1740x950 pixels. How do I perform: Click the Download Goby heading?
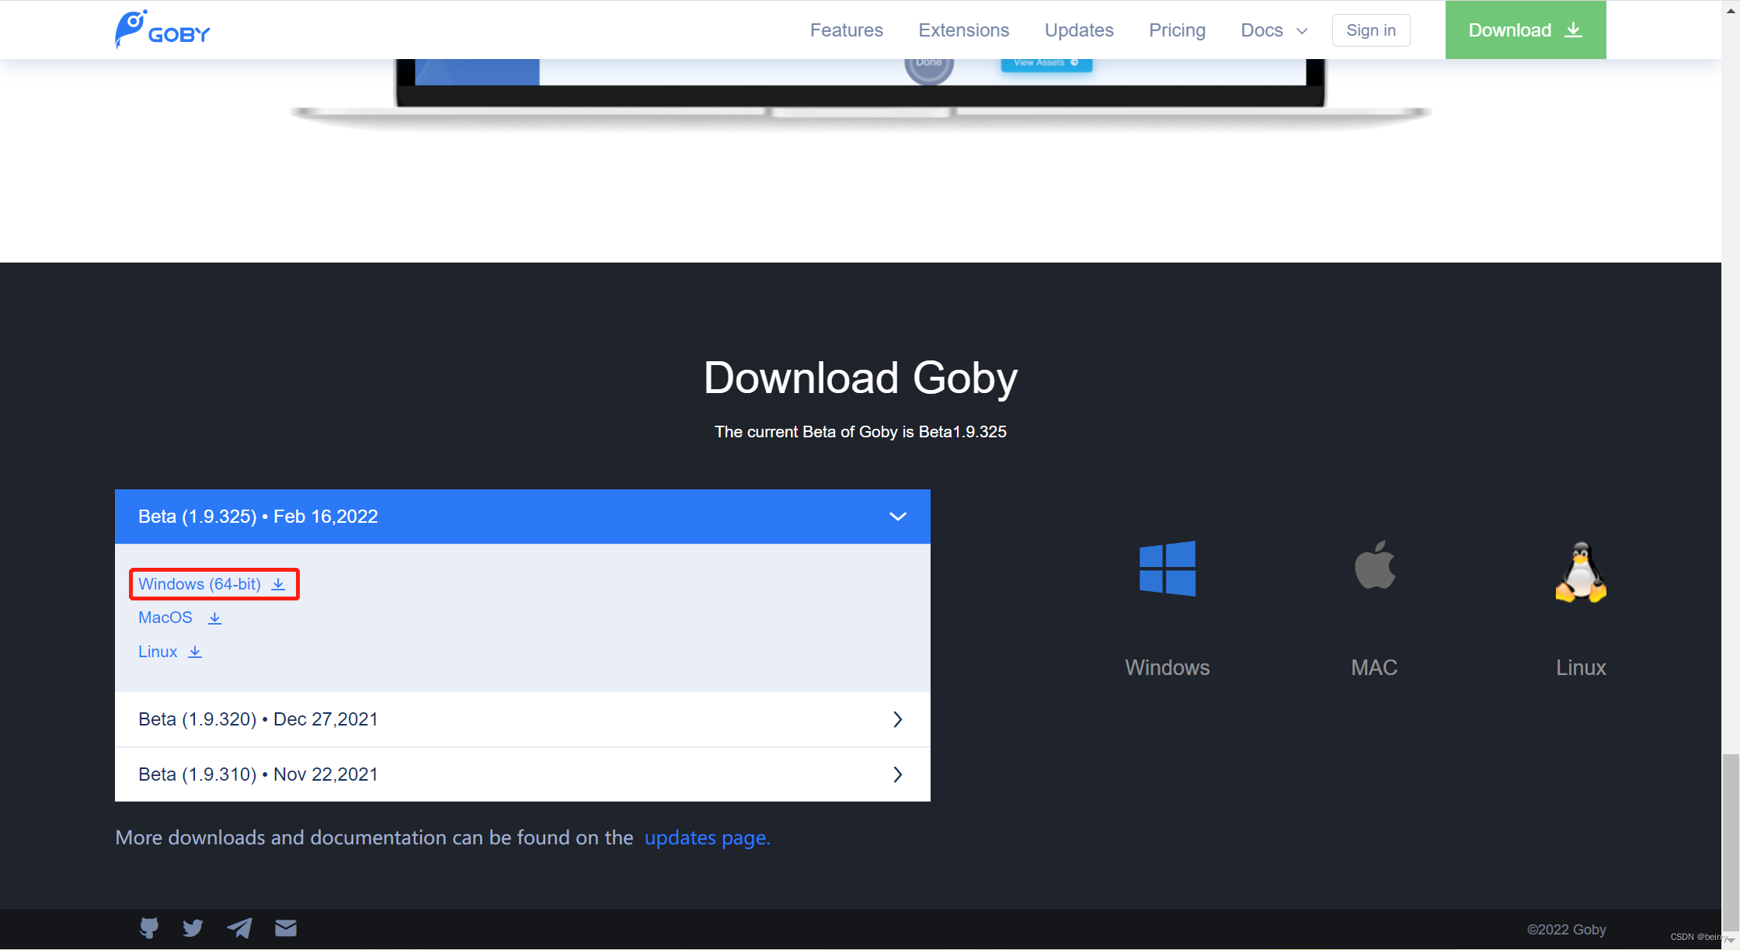click(x=860, y=378)
